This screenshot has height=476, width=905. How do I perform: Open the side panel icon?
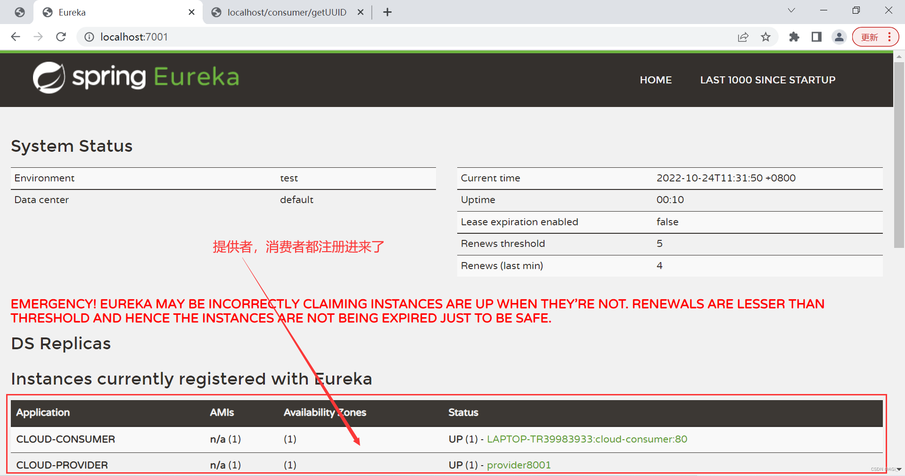pyautogui.click(x=817, y=37)
